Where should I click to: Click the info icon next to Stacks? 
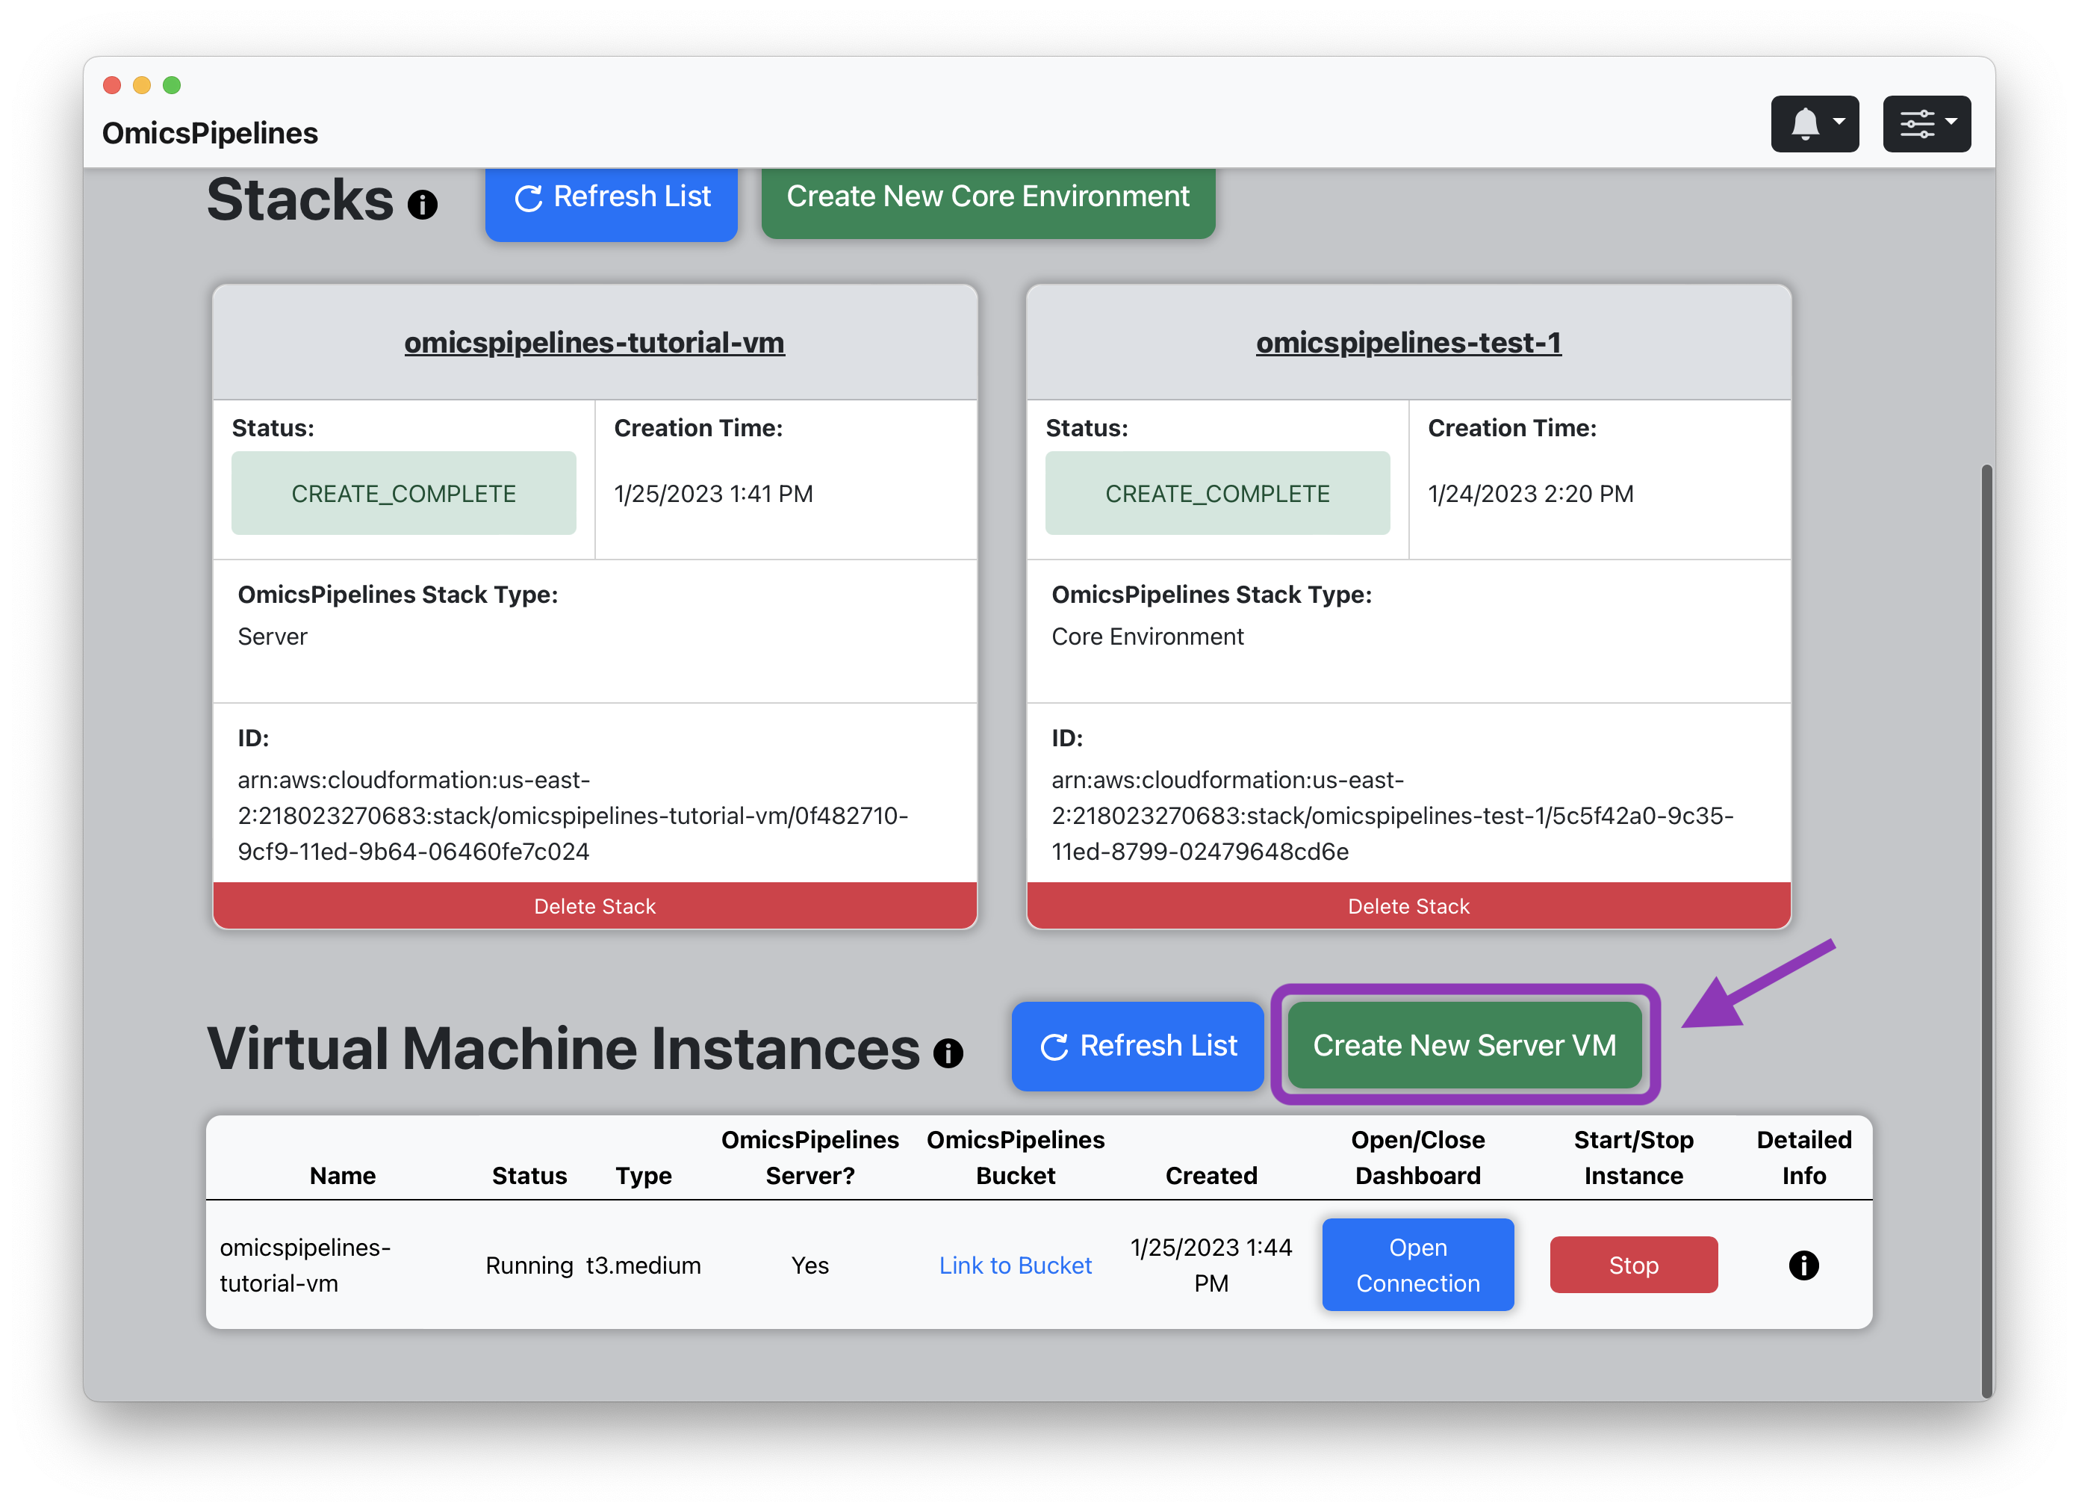(423, 203)
